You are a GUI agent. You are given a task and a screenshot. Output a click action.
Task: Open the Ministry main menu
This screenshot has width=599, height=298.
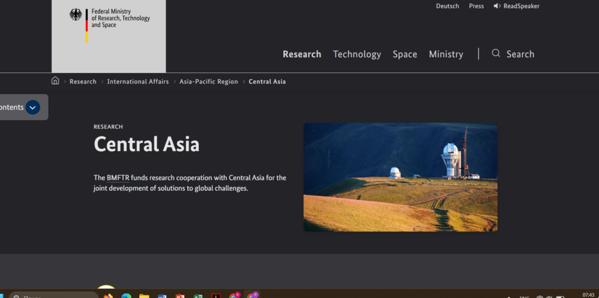pos(446,54)
